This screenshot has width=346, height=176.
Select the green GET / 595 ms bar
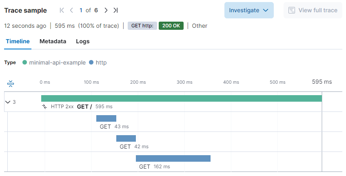pos(181,98)
